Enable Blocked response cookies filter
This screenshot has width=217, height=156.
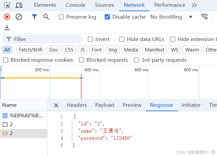tap(6, 60)
